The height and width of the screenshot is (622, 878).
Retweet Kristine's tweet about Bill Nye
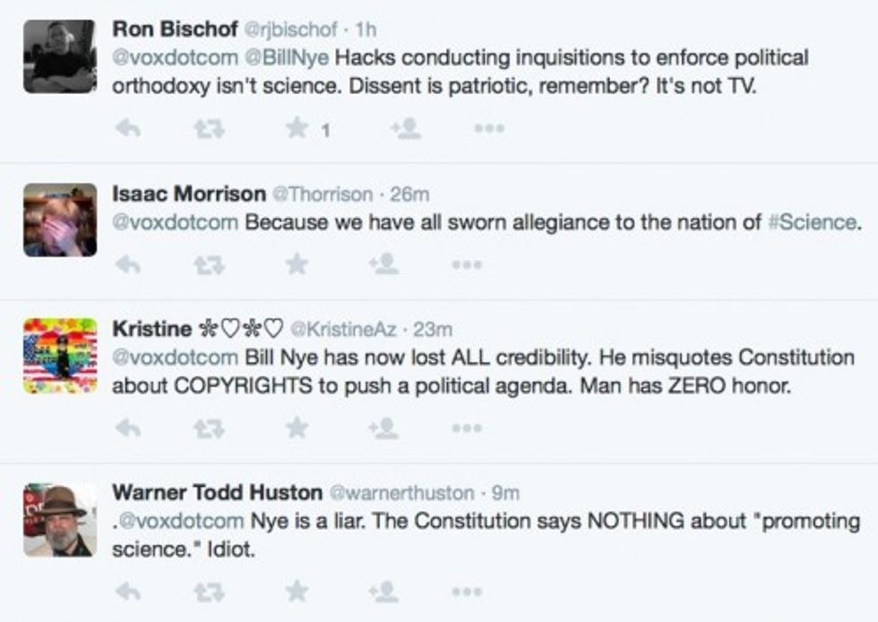click(x=209, y=428)
